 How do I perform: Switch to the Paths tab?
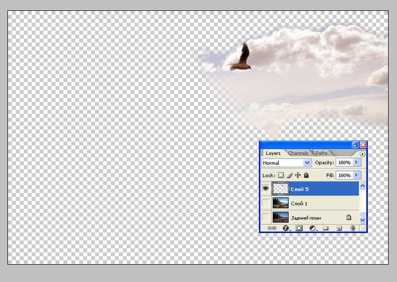[321, 153]
